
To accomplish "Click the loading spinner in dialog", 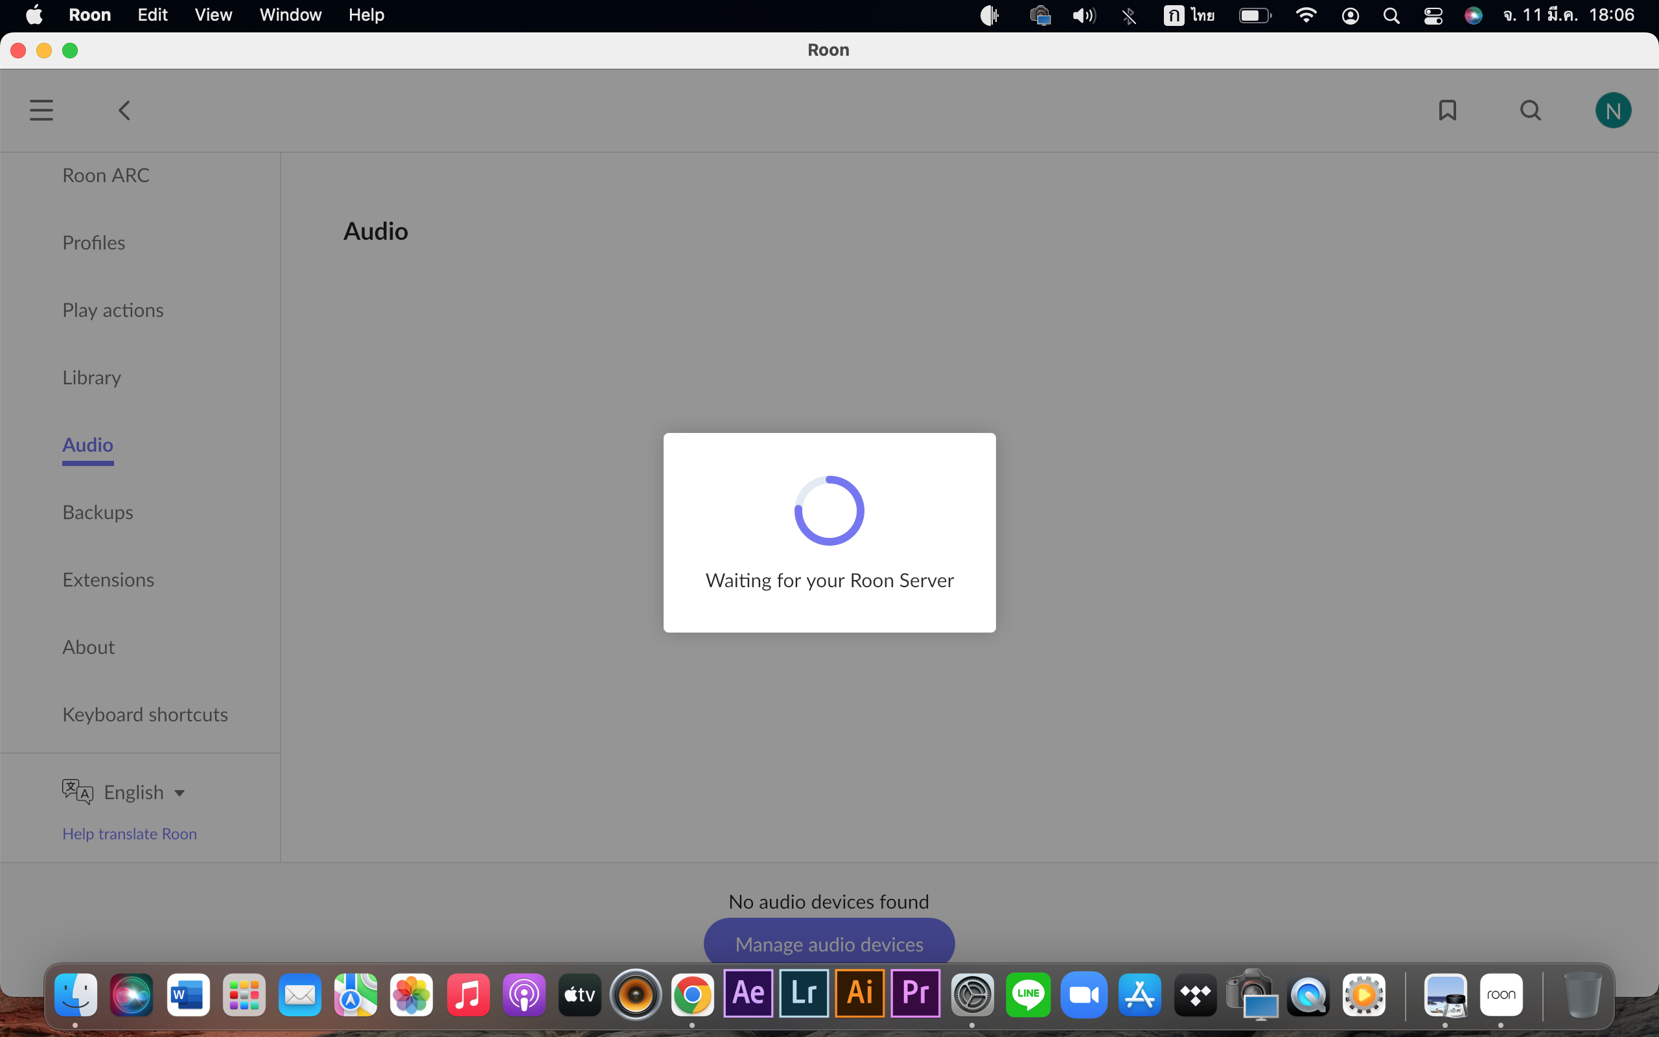I will [829, 510].
